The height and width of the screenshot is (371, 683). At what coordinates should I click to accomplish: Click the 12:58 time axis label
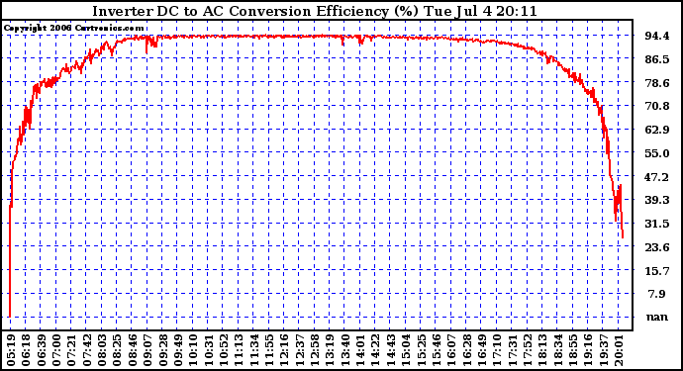pos(315,350)
